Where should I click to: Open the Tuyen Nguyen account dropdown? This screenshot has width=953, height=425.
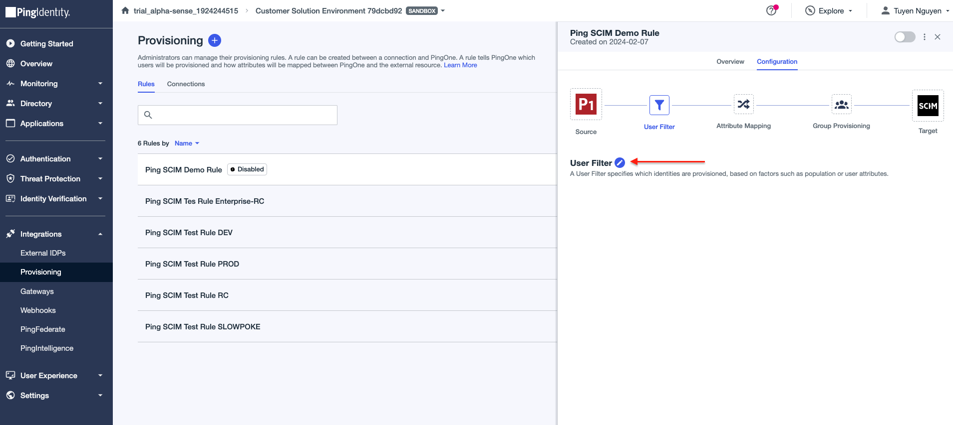pyautogui.click(x=948, y=11)
